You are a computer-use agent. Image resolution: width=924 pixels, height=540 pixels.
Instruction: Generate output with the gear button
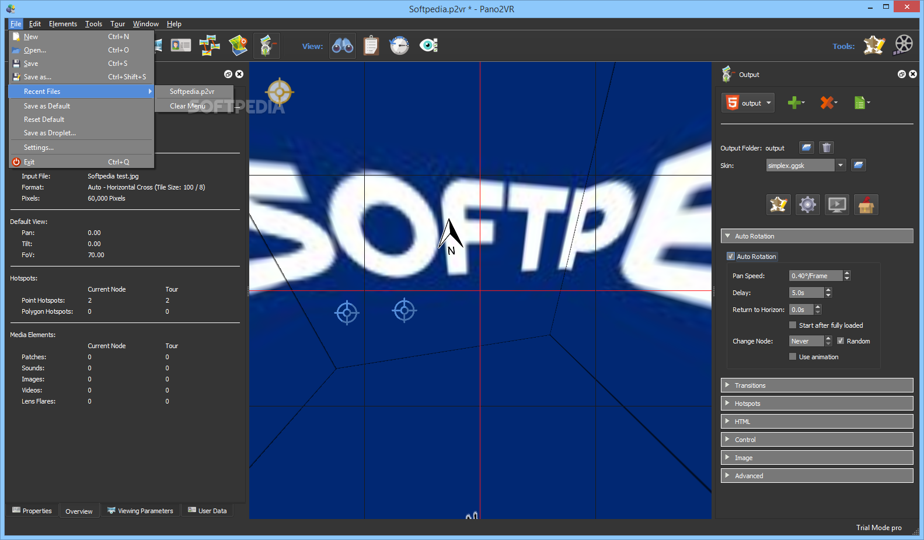(808, 205)
